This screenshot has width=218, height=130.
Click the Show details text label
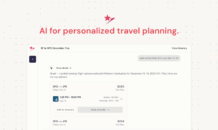pyautogui.click(x=62, y=68)
